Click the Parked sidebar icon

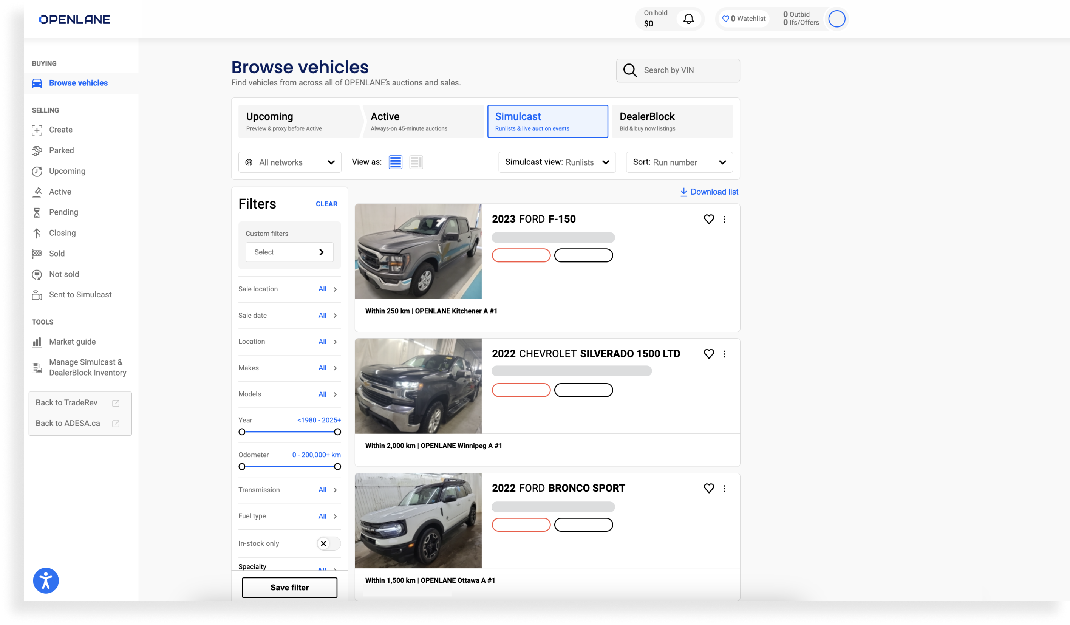pyautogui.click(x=37, y=151)
